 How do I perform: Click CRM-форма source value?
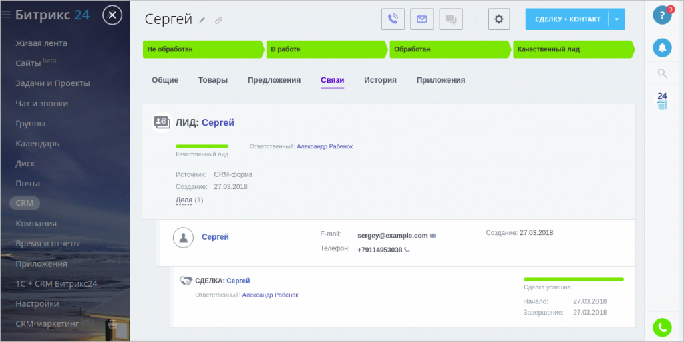233,174
